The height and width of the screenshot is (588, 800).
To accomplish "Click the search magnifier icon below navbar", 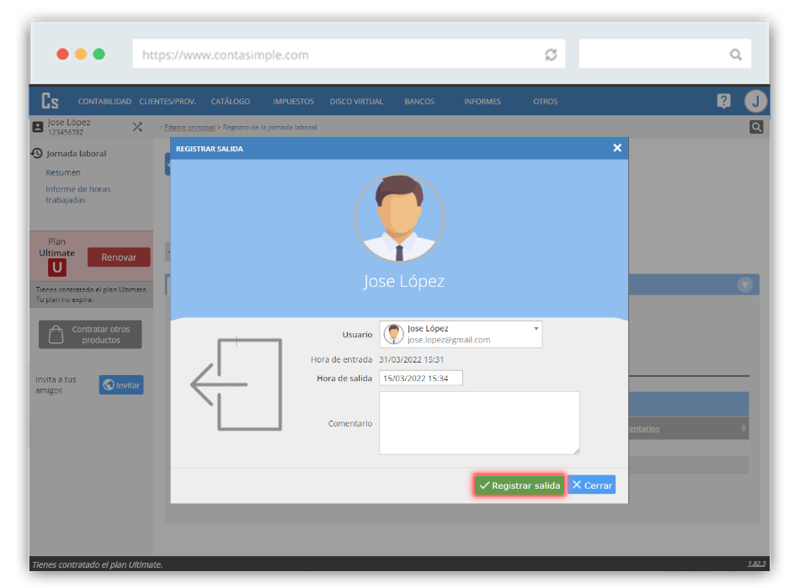I will [x=756, y=127].
